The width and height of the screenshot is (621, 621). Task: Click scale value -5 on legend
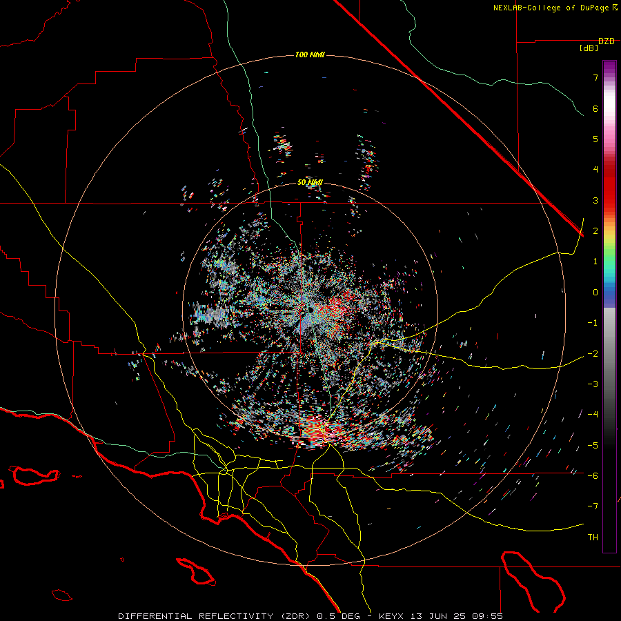593,445
